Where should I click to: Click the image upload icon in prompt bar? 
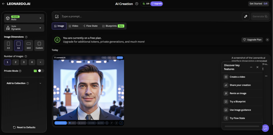(x=57, y=16)
